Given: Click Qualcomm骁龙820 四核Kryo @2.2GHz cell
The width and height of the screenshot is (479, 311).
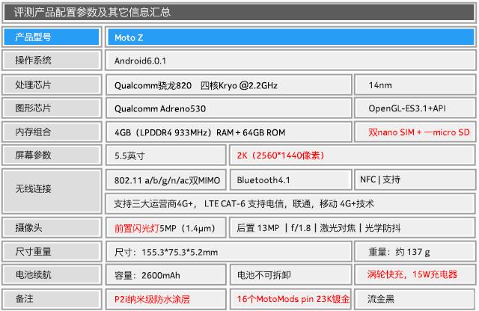Looking at the screenshot, I should [x=229, y=84].
